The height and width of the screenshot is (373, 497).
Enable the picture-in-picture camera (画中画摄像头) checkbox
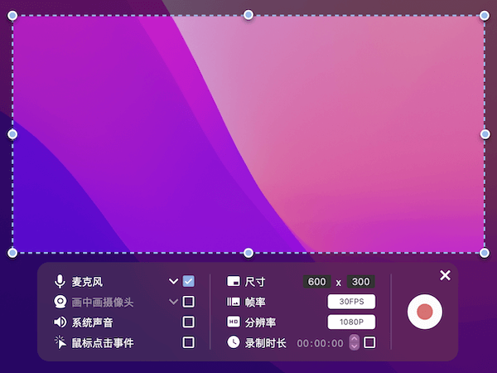pos(189,302)
